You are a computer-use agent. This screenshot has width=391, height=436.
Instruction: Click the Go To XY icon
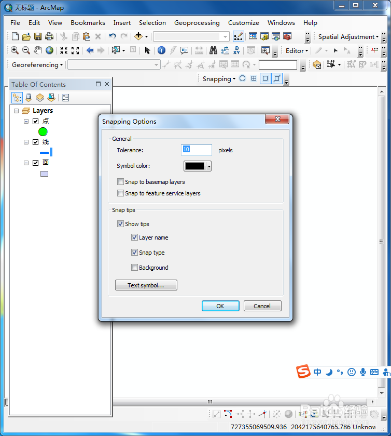point(236,50)
